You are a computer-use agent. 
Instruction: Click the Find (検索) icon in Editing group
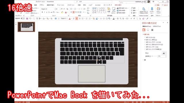[x=133, y=8]
